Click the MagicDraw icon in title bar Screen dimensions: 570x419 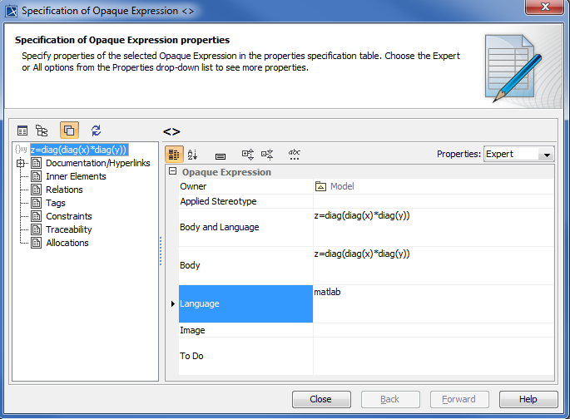point(12,11)
